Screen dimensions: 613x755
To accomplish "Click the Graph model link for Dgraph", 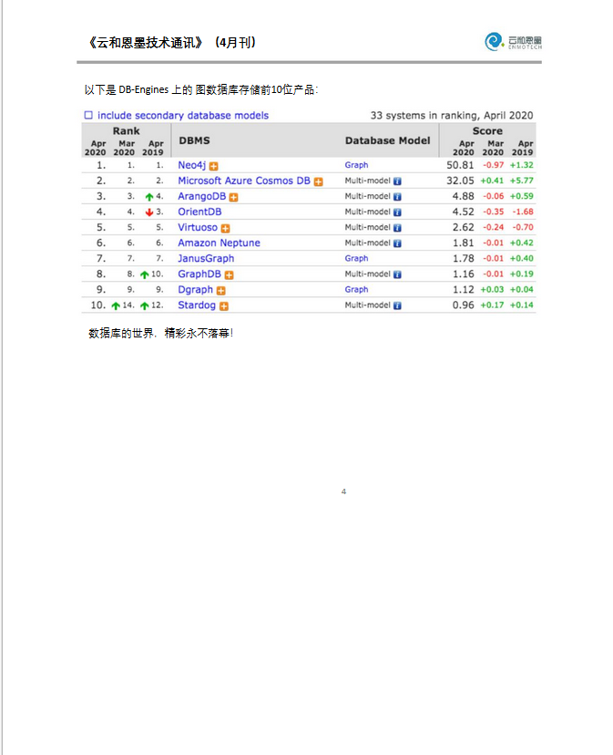I will click(x=356, y=289).
